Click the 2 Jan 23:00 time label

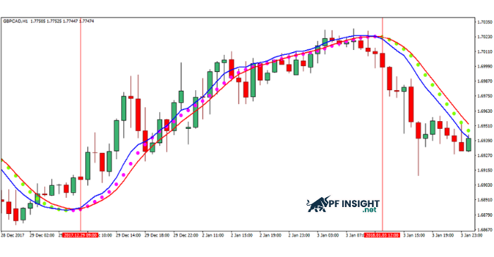click(x=300, y=235)
